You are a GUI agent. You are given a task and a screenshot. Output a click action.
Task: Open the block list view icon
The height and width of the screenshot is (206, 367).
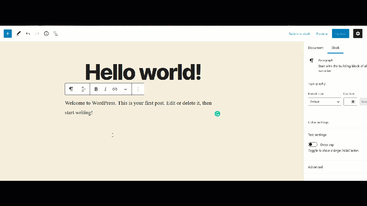56,33
